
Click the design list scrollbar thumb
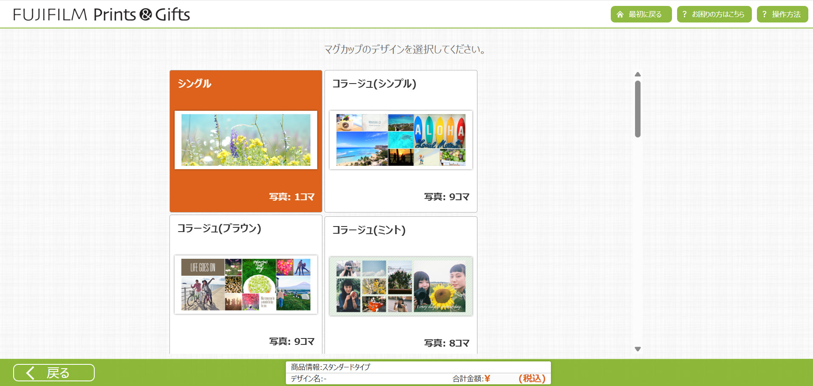(x=638, y=109)
